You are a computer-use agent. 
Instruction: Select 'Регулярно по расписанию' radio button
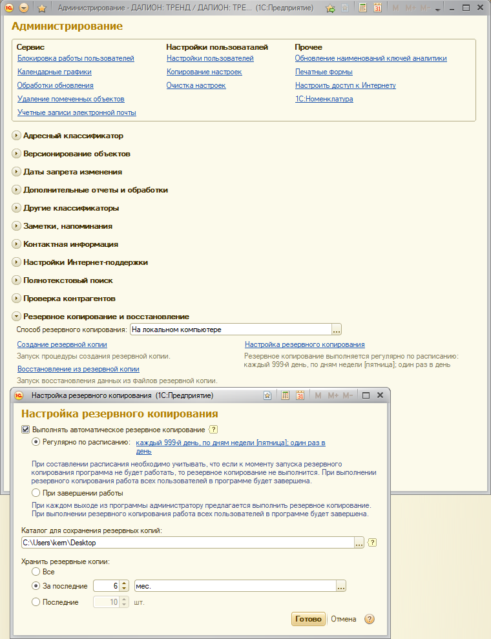(36, 442)
